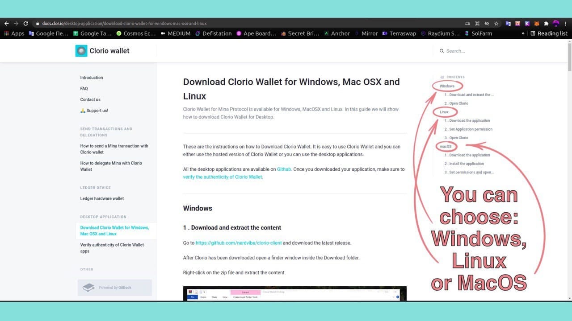Jump to Windows step 2 Open Clorio in contents
Viewport: 572px width, 321px height.
coord(456,103)
